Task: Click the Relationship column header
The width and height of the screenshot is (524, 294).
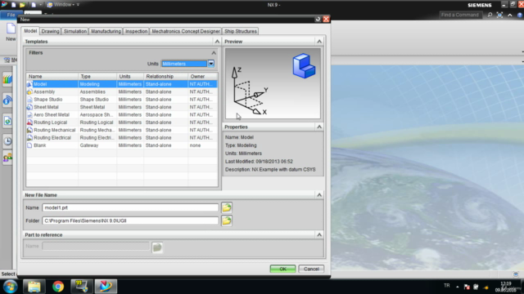Action: point(165,76)
